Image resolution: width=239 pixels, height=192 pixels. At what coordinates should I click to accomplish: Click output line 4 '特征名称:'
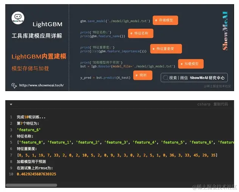[x=25, y=136]
